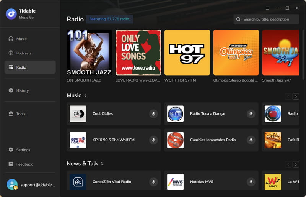Click the 'LOVE RADIO www.LOV...' caption
Viewport: 306px width, 197px height.
(x=138, y=80)
